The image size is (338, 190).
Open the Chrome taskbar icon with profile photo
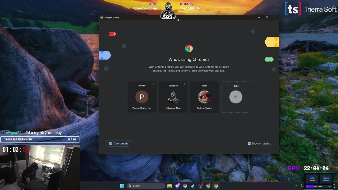(x=208, y=186)
